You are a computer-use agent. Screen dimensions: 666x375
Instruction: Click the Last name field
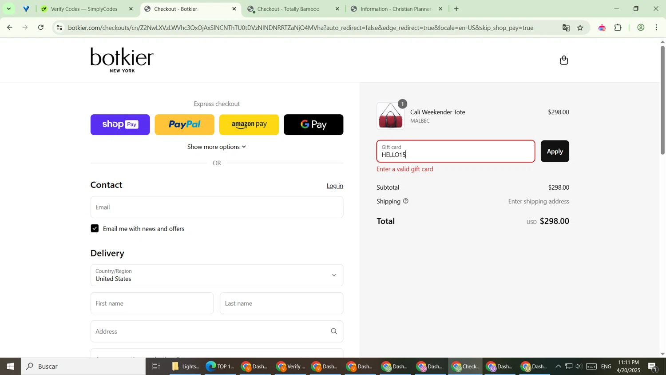pyautogui.click(x=281, y=303)
